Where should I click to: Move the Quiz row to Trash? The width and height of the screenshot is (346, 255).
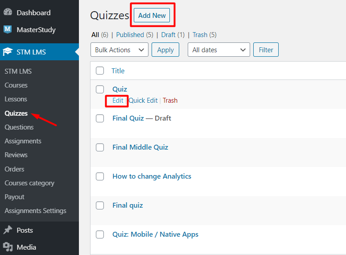click(x=170, y=100)
